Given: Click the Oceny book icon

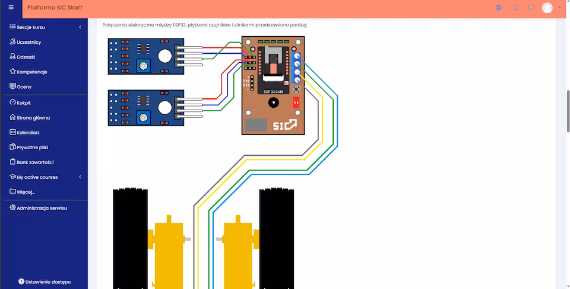Looking at the screenshot, I should (12, 86).
